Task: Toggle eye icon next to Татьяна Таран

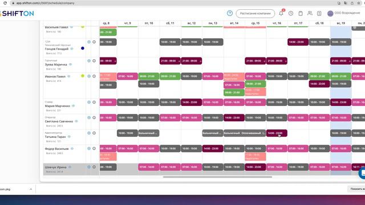Action: pos(69,137)
